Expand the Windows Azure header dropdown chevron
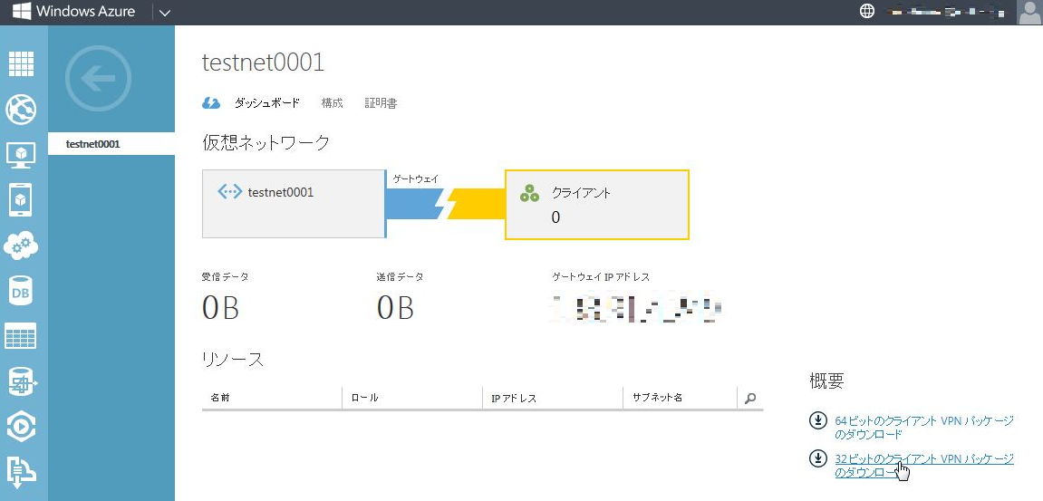Image resolution: width=1043 pixels, height=501 pixels. 165,12
